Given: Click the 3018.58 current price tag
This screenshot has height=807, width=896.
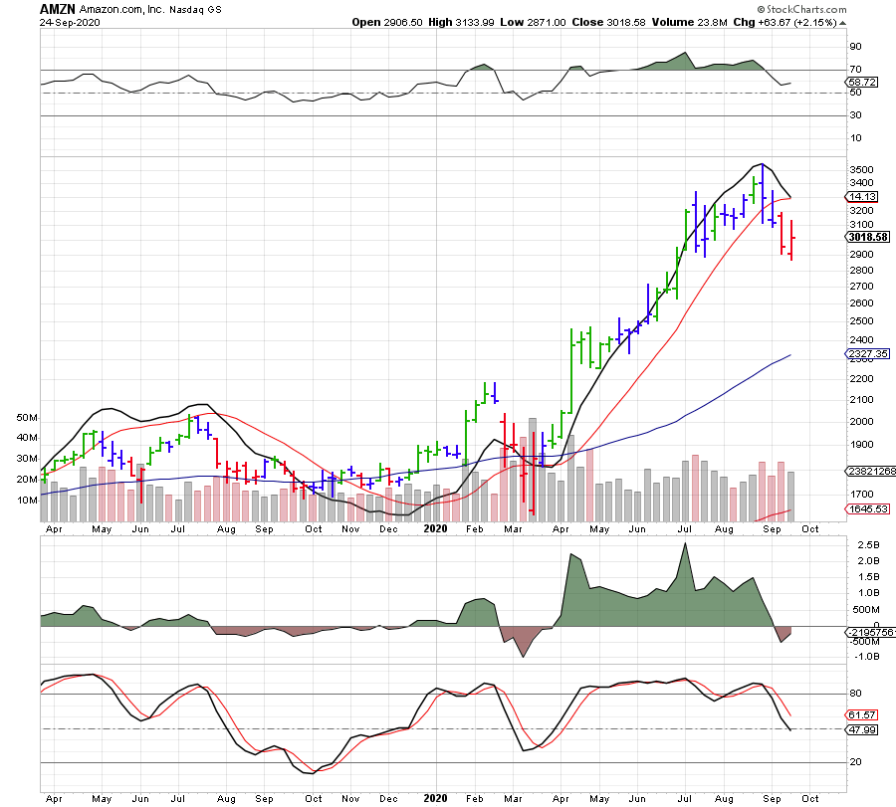Looking at the screenshot, I should click(x=865, y=237).
